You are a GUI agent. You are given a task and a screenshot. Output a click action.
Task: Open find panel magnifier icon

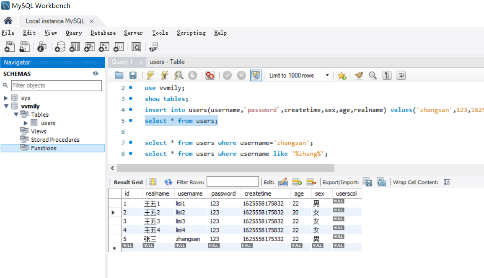[x=373, y=75]
